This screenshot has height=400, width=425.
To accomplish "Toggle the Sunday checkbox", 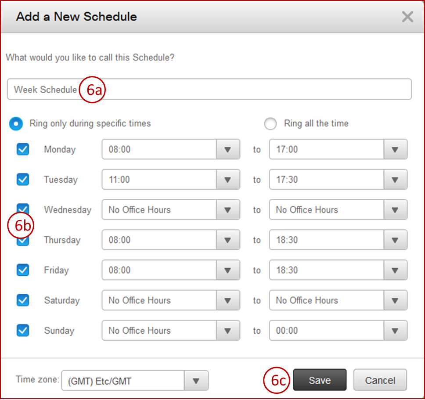I will (x=23, y=331).
